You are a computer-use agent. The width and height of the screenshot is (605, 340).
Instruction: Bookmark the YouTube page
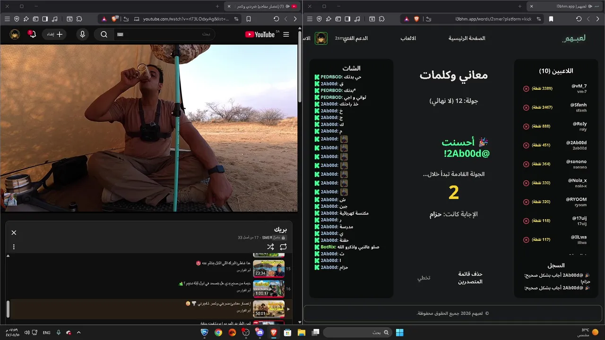pyautogui.click(x=249, y=19)
